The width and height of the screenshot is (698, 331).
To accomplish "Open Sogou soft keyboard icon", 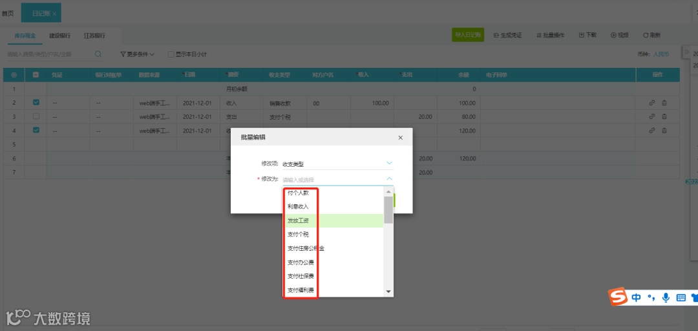I will click(x=681, y=297).
